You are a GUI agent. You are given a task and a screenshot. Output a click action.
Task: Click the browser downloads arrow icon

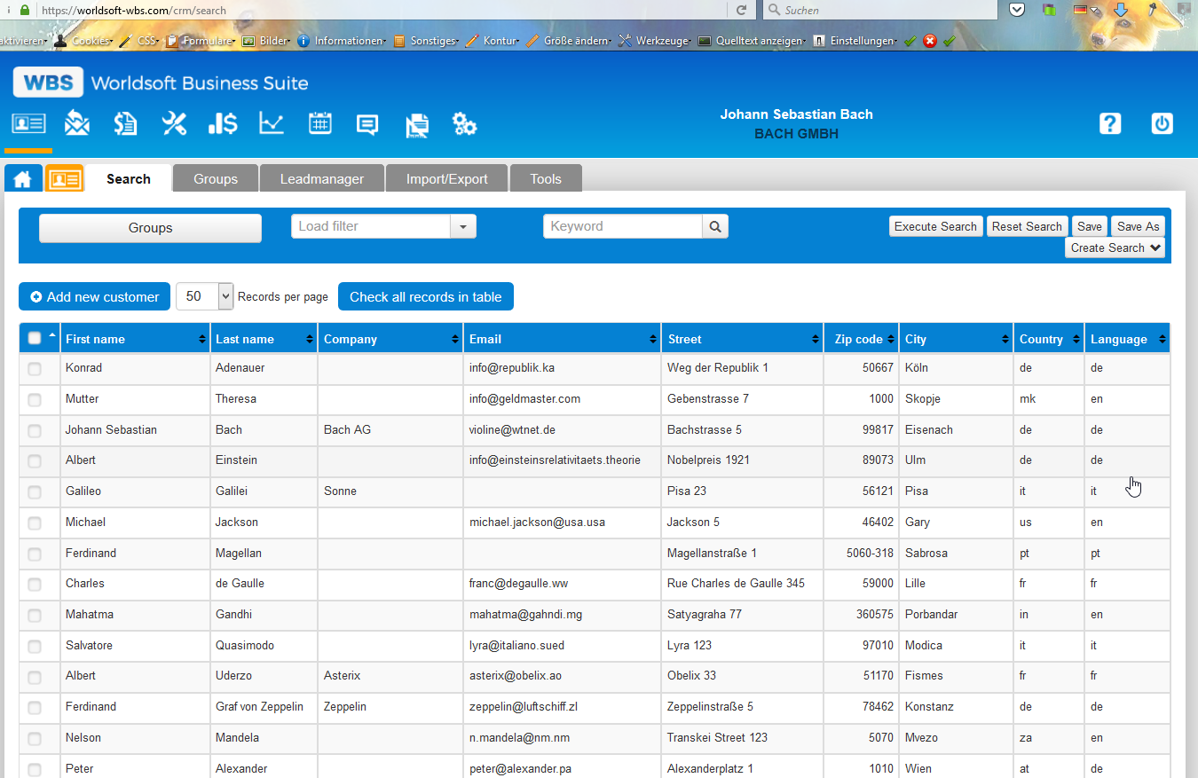[x=1121, y=10]
